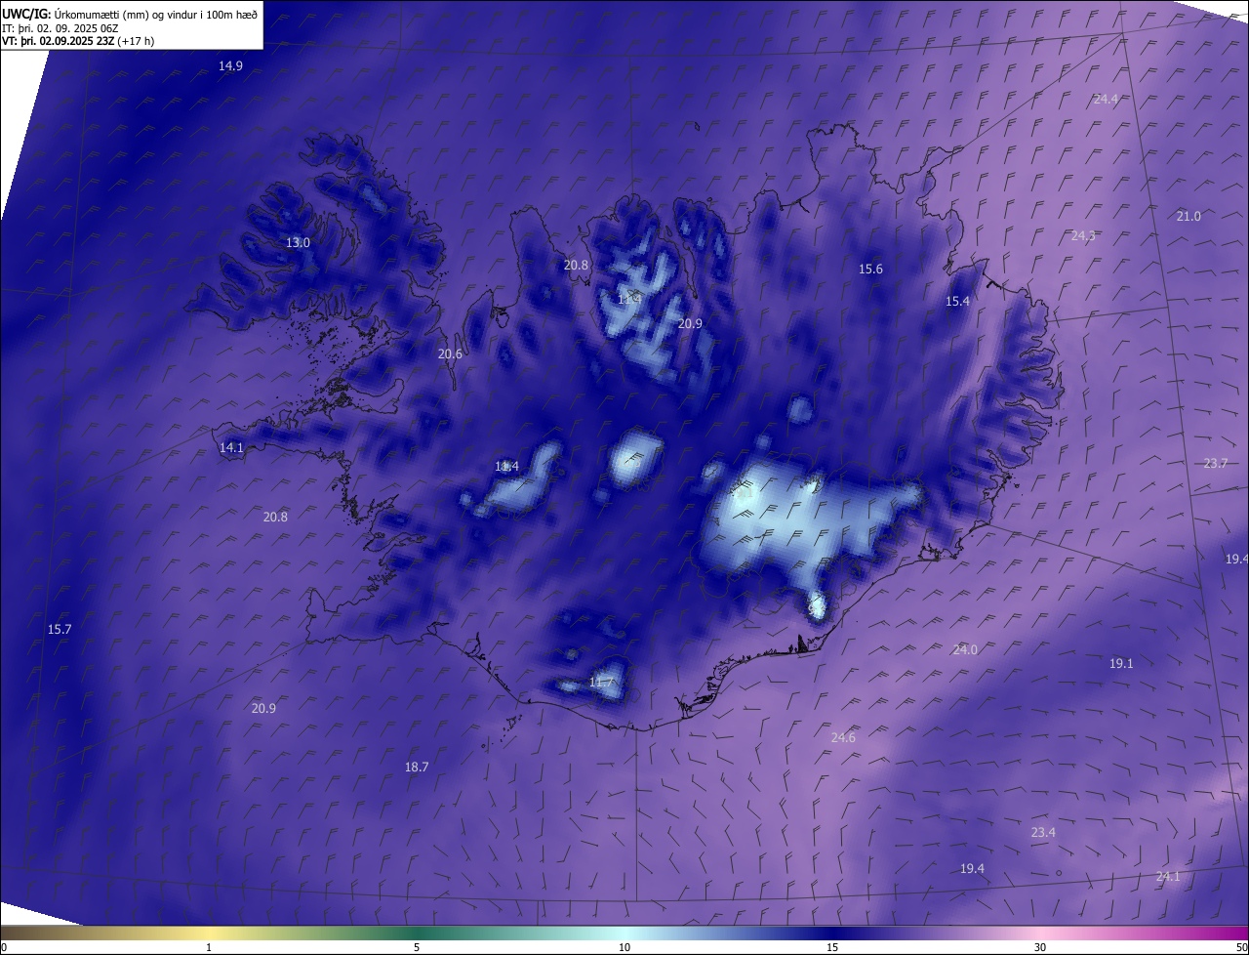1249x955 pixels.
Task: Select the 19.1 value label
Action: pyautogui.click(x=1121, y=663)
